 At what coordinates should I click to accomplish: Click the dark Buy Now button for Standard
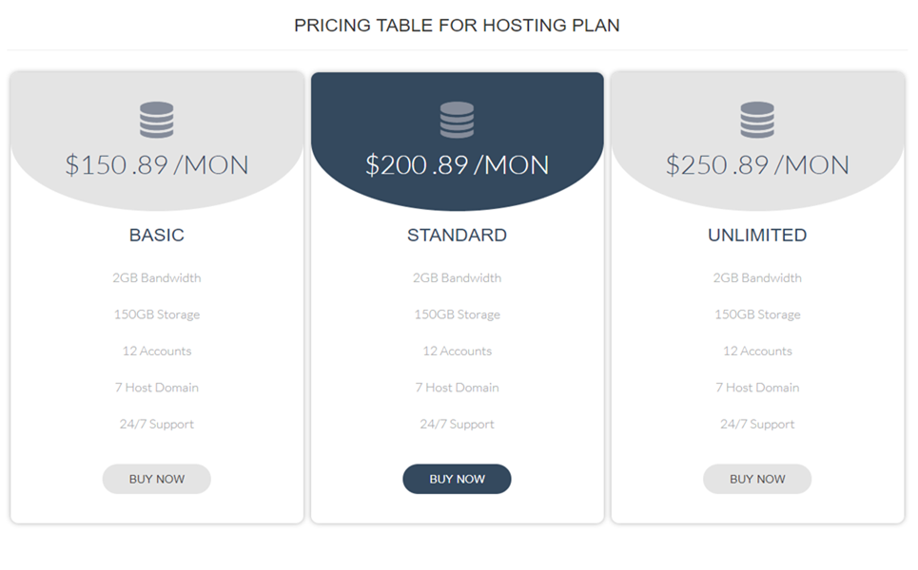[x=457, y=479]
